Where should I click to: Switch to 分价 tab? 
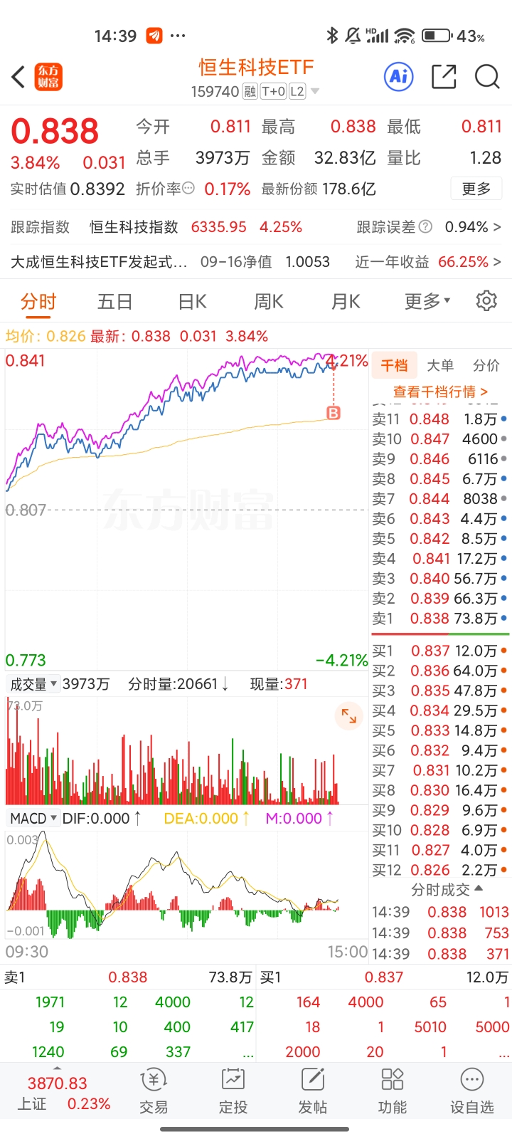[486, 366]
